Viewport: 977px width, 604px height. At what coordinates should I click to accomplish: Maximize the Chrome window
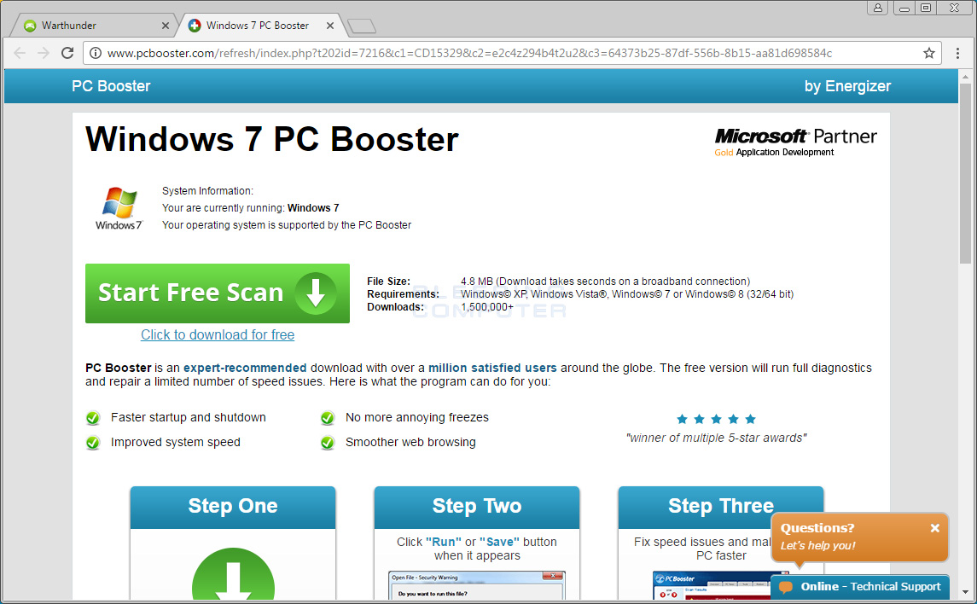[926, 8]
